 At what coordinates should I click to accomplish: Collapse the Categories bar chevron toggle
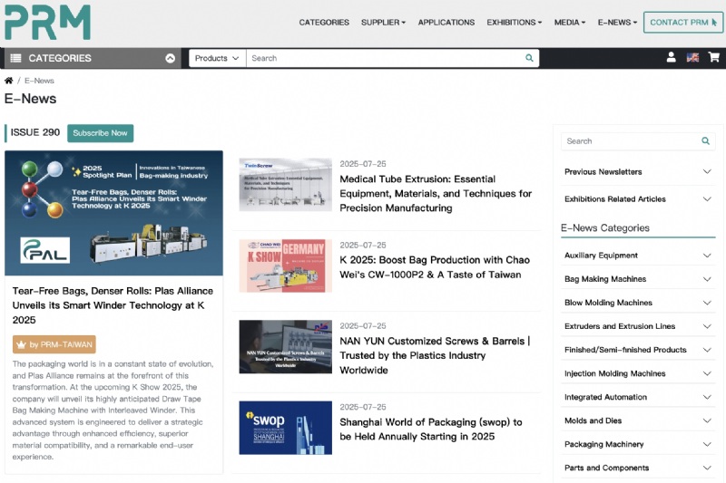point(170,58)
